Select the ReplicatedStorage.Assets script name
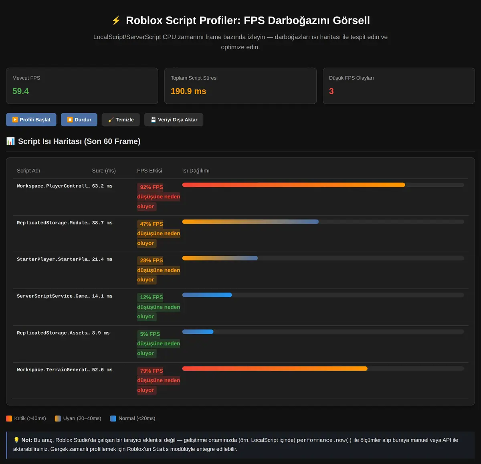 click(53, 333)
